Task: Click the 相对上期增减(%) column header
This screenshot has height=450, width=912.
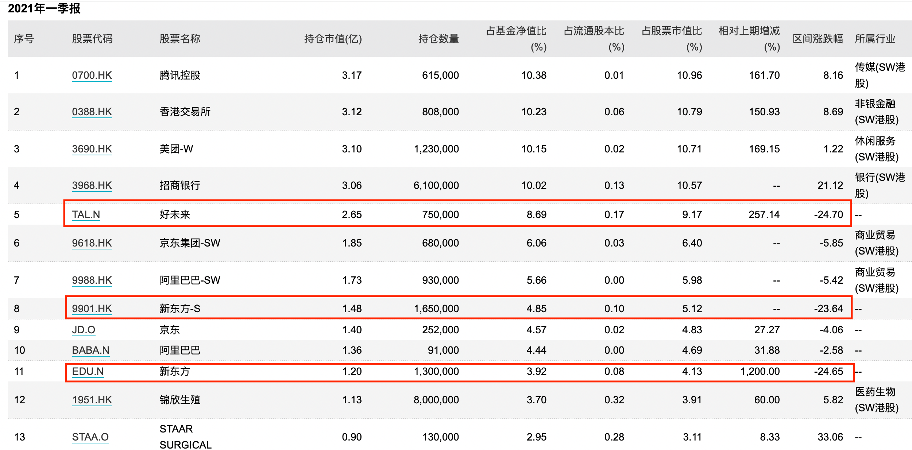Action: coord(749,39)
